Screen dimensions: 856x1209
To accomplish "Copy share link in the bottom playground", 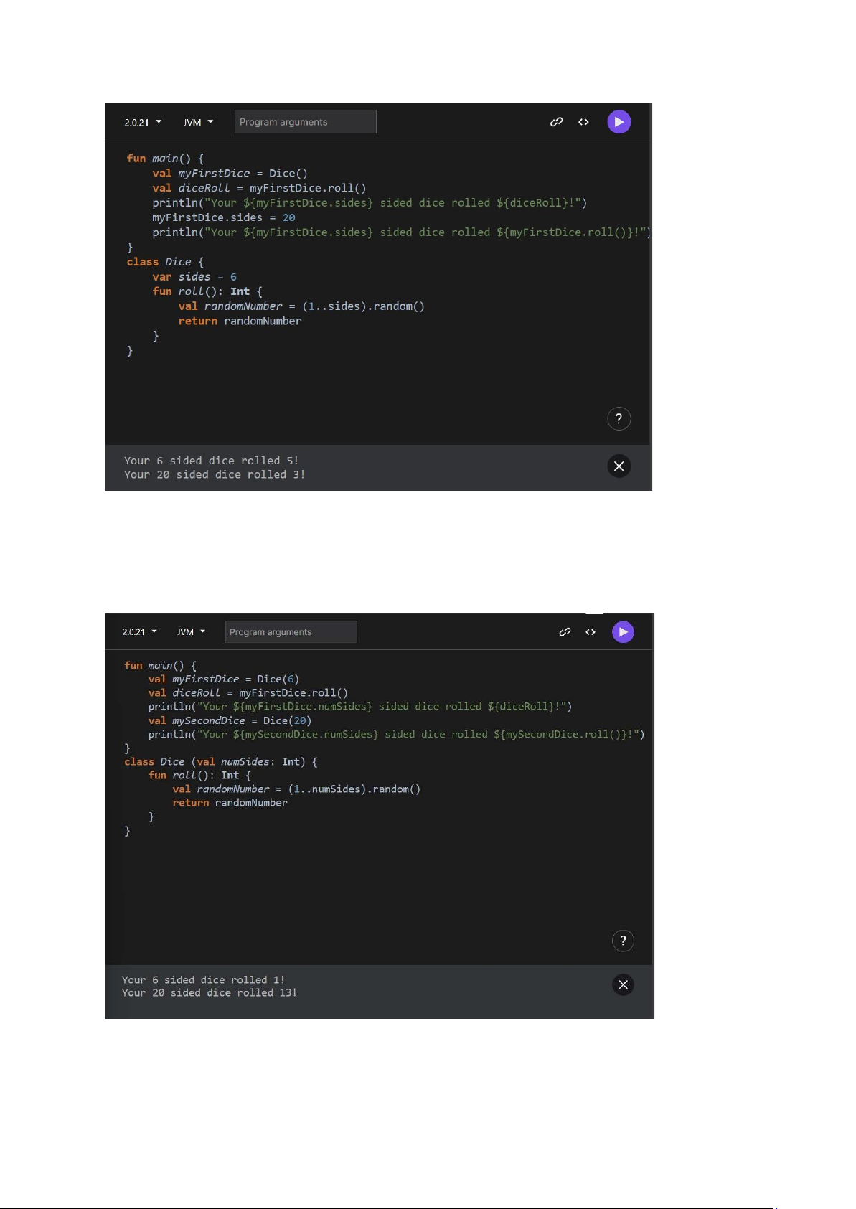I will click(565, 632).
